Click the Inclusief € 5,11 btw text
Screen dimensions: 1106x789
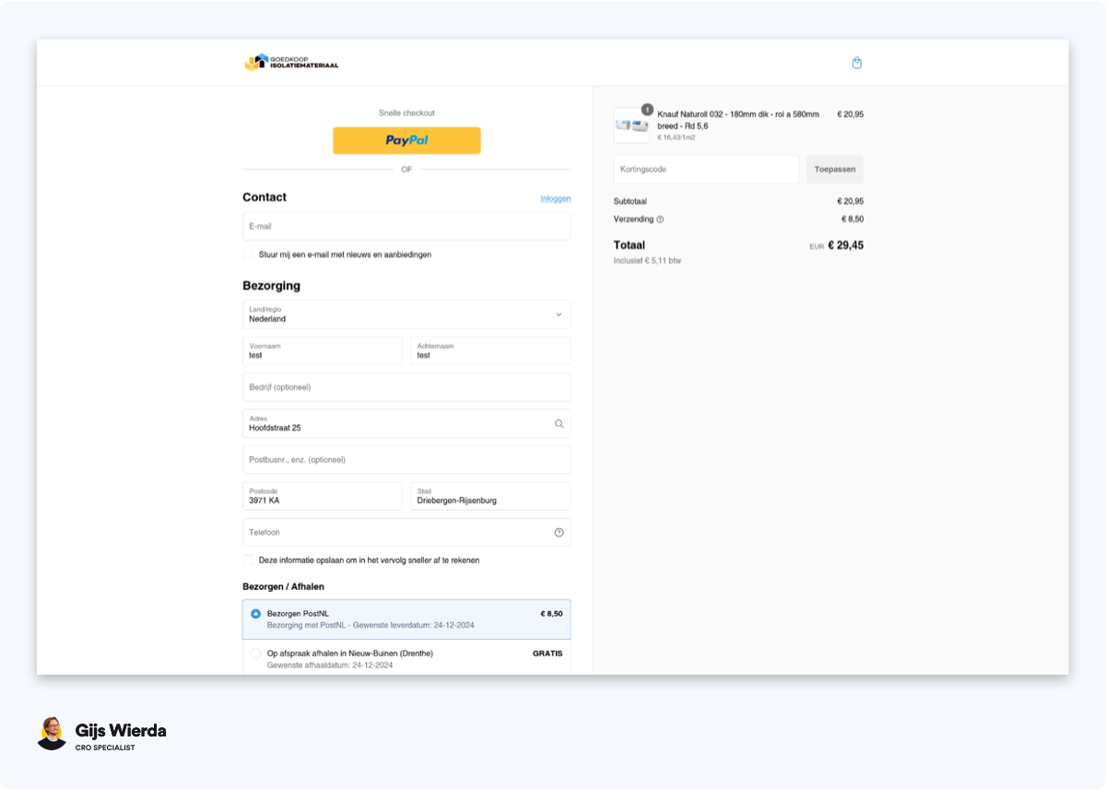point(647,261)
